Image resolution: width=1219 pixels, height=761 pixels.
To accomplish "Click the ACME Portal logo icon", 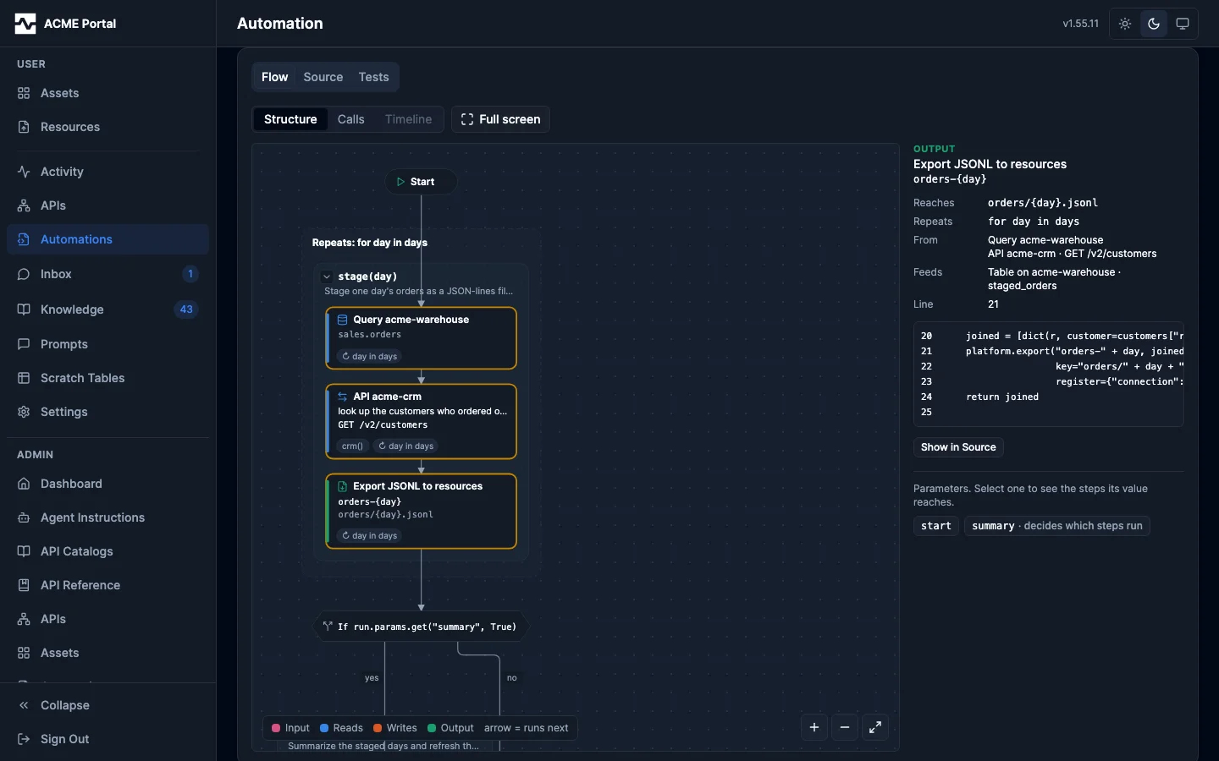I will pyautogui.click(x=25, y=24).
